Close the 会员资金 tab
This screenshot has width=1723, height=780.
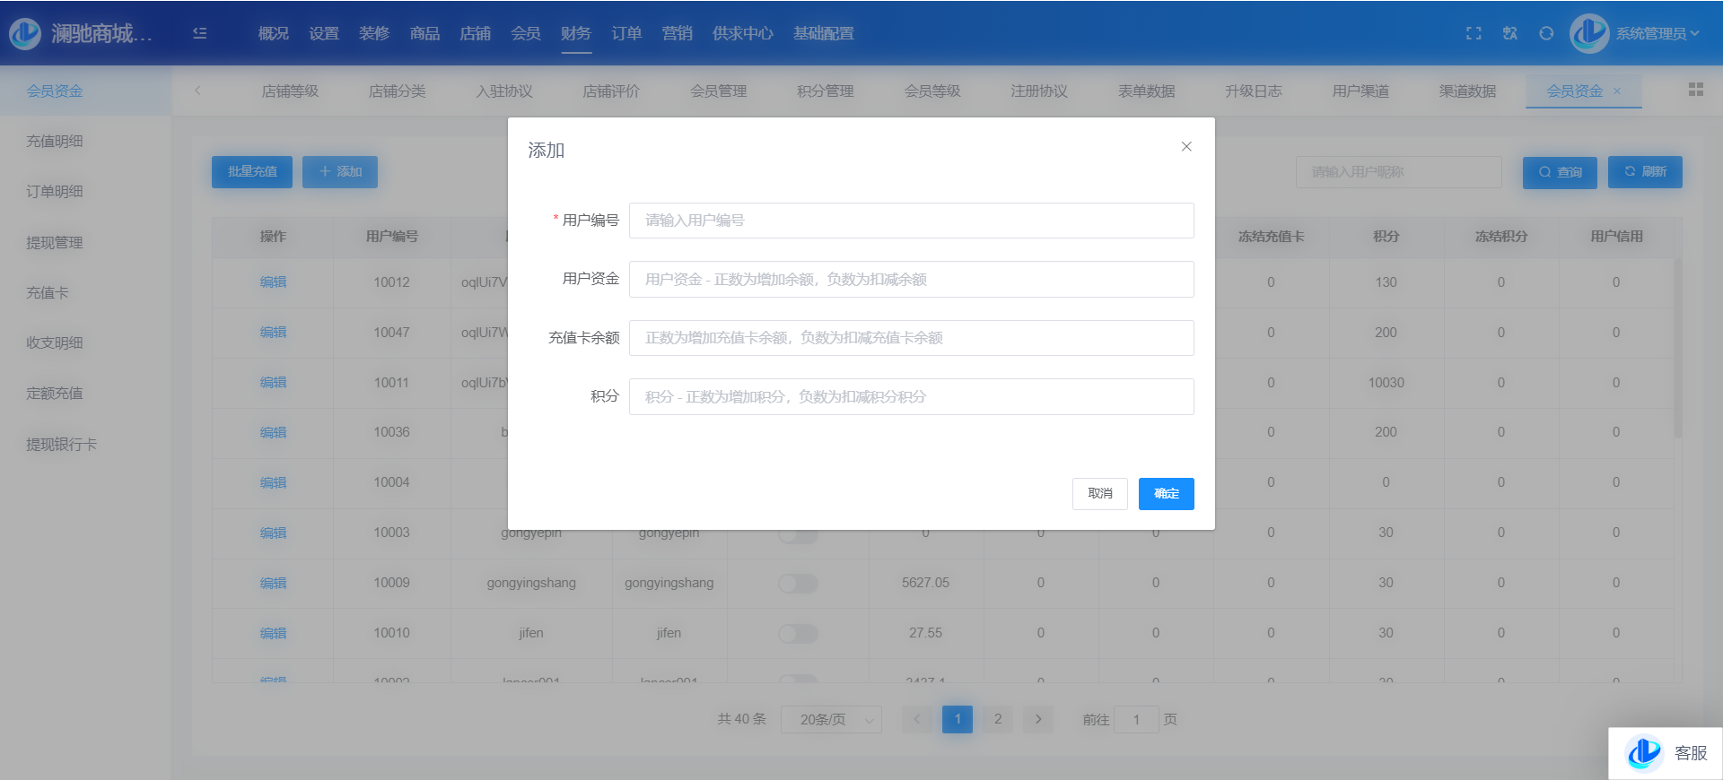pyautogui.click(x=1617, y=91)
